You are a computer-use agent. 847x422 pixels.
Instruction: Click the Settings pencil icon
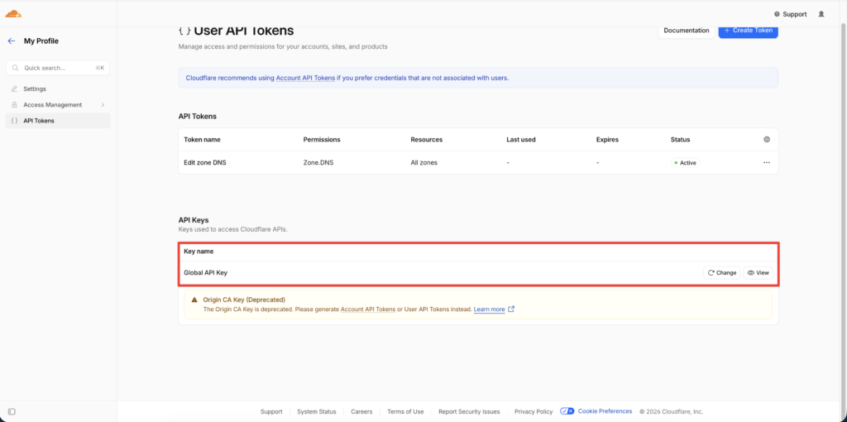15,89
